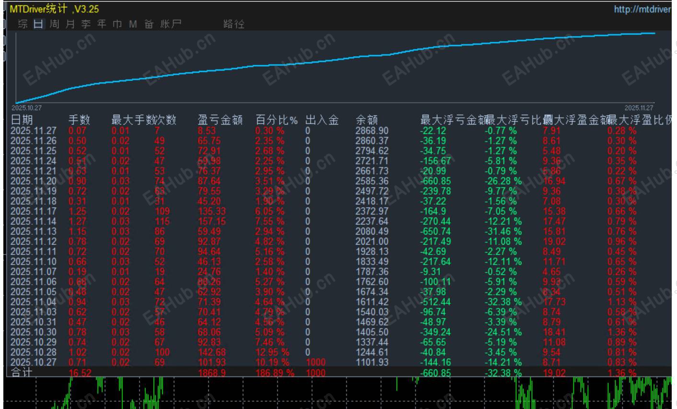677x409 pixels.
Task: Select the 币 currency tab
Action: (x=117, y=24)
